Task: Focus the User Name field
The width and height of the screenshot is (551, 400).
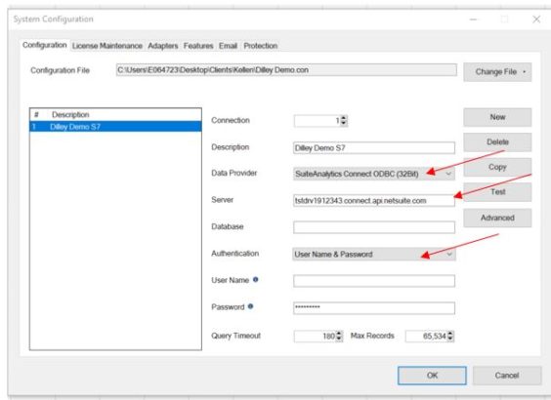Action: [374, 281]
